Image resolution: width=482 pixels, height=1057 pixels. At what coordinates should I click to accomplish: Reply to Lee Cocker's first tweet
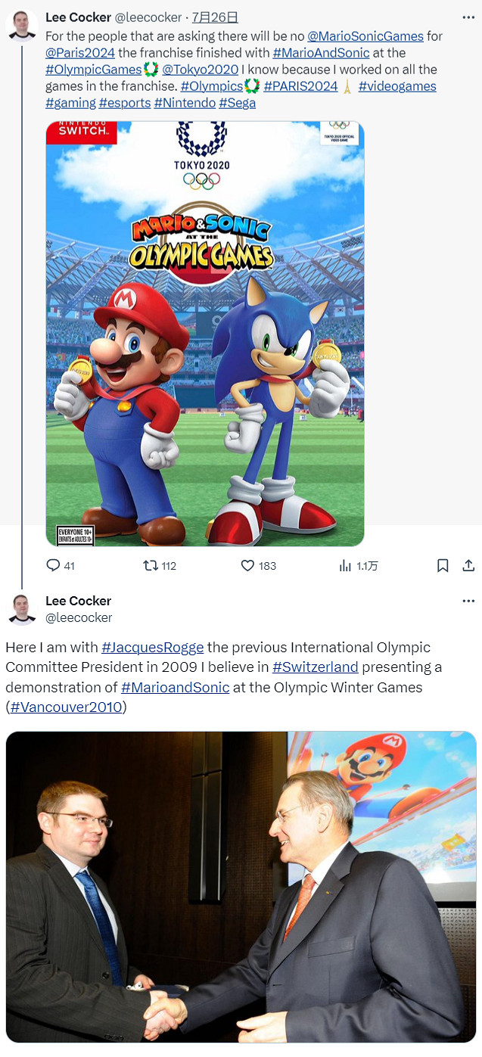coord(53,565)
